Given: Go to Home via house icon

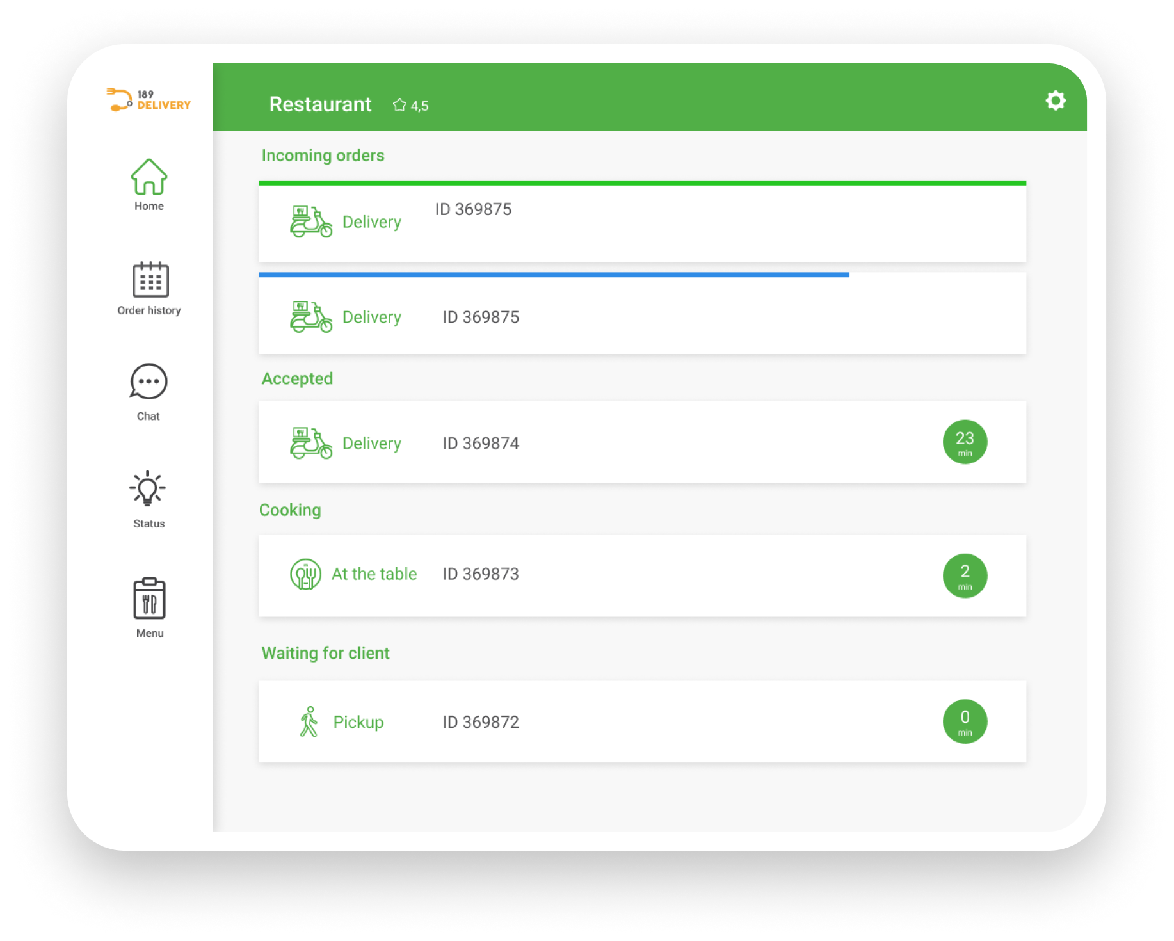Looking at the screenshot, I should coord(149,177).
